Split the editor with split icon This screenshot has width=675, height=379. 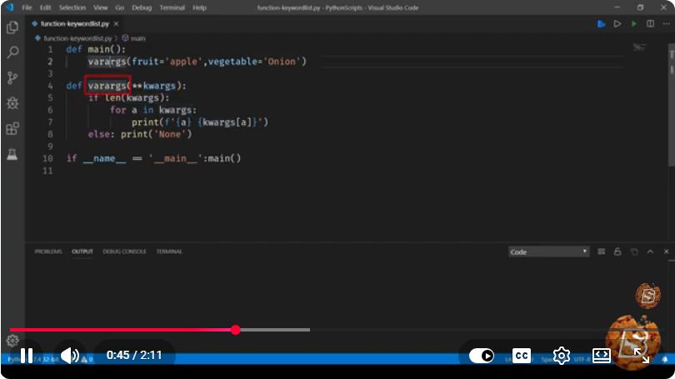pyautogui.click(x=650, y=23)
